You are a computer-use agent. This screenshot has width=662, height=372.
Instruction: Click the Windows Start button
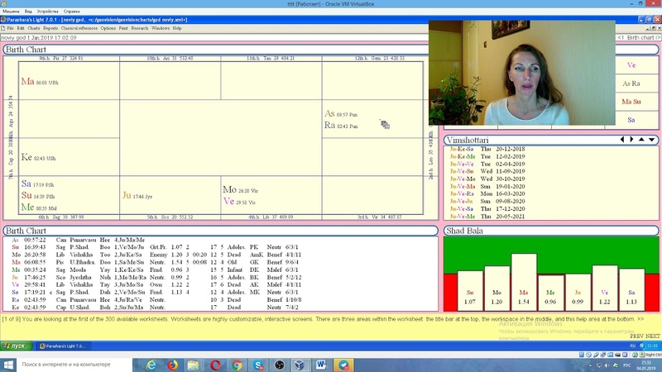tap(8, 365)
